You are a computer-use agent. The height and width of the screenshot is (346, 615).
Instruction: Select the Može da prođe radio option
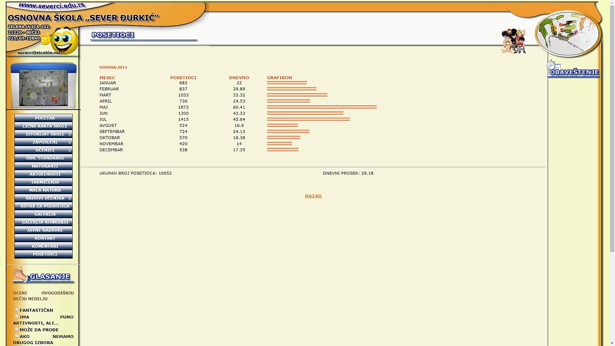coord(17,329)
